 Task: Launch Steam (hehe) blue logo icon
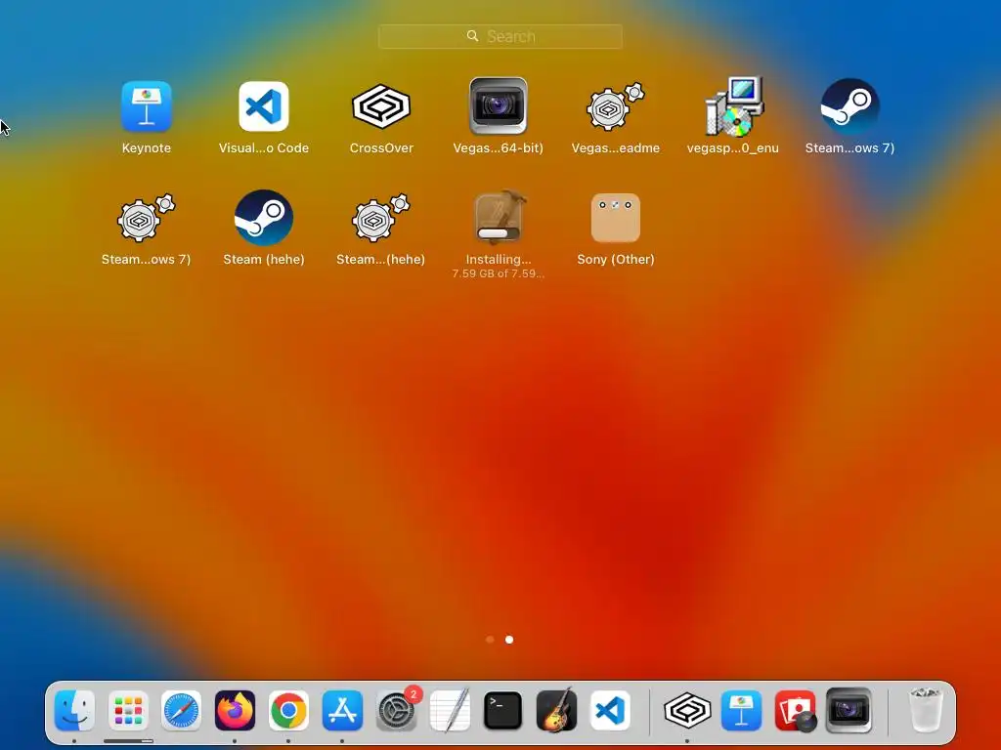[x=264, y=218]
